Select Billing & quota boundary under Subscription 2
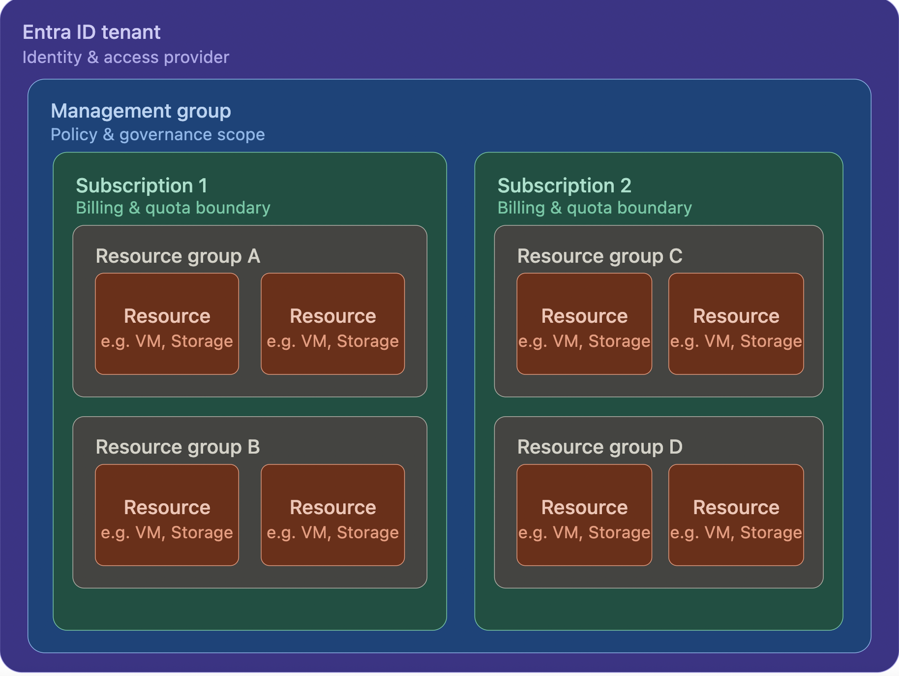The width and height of the screenshot is (899, 676). click(x=595, y=208)
